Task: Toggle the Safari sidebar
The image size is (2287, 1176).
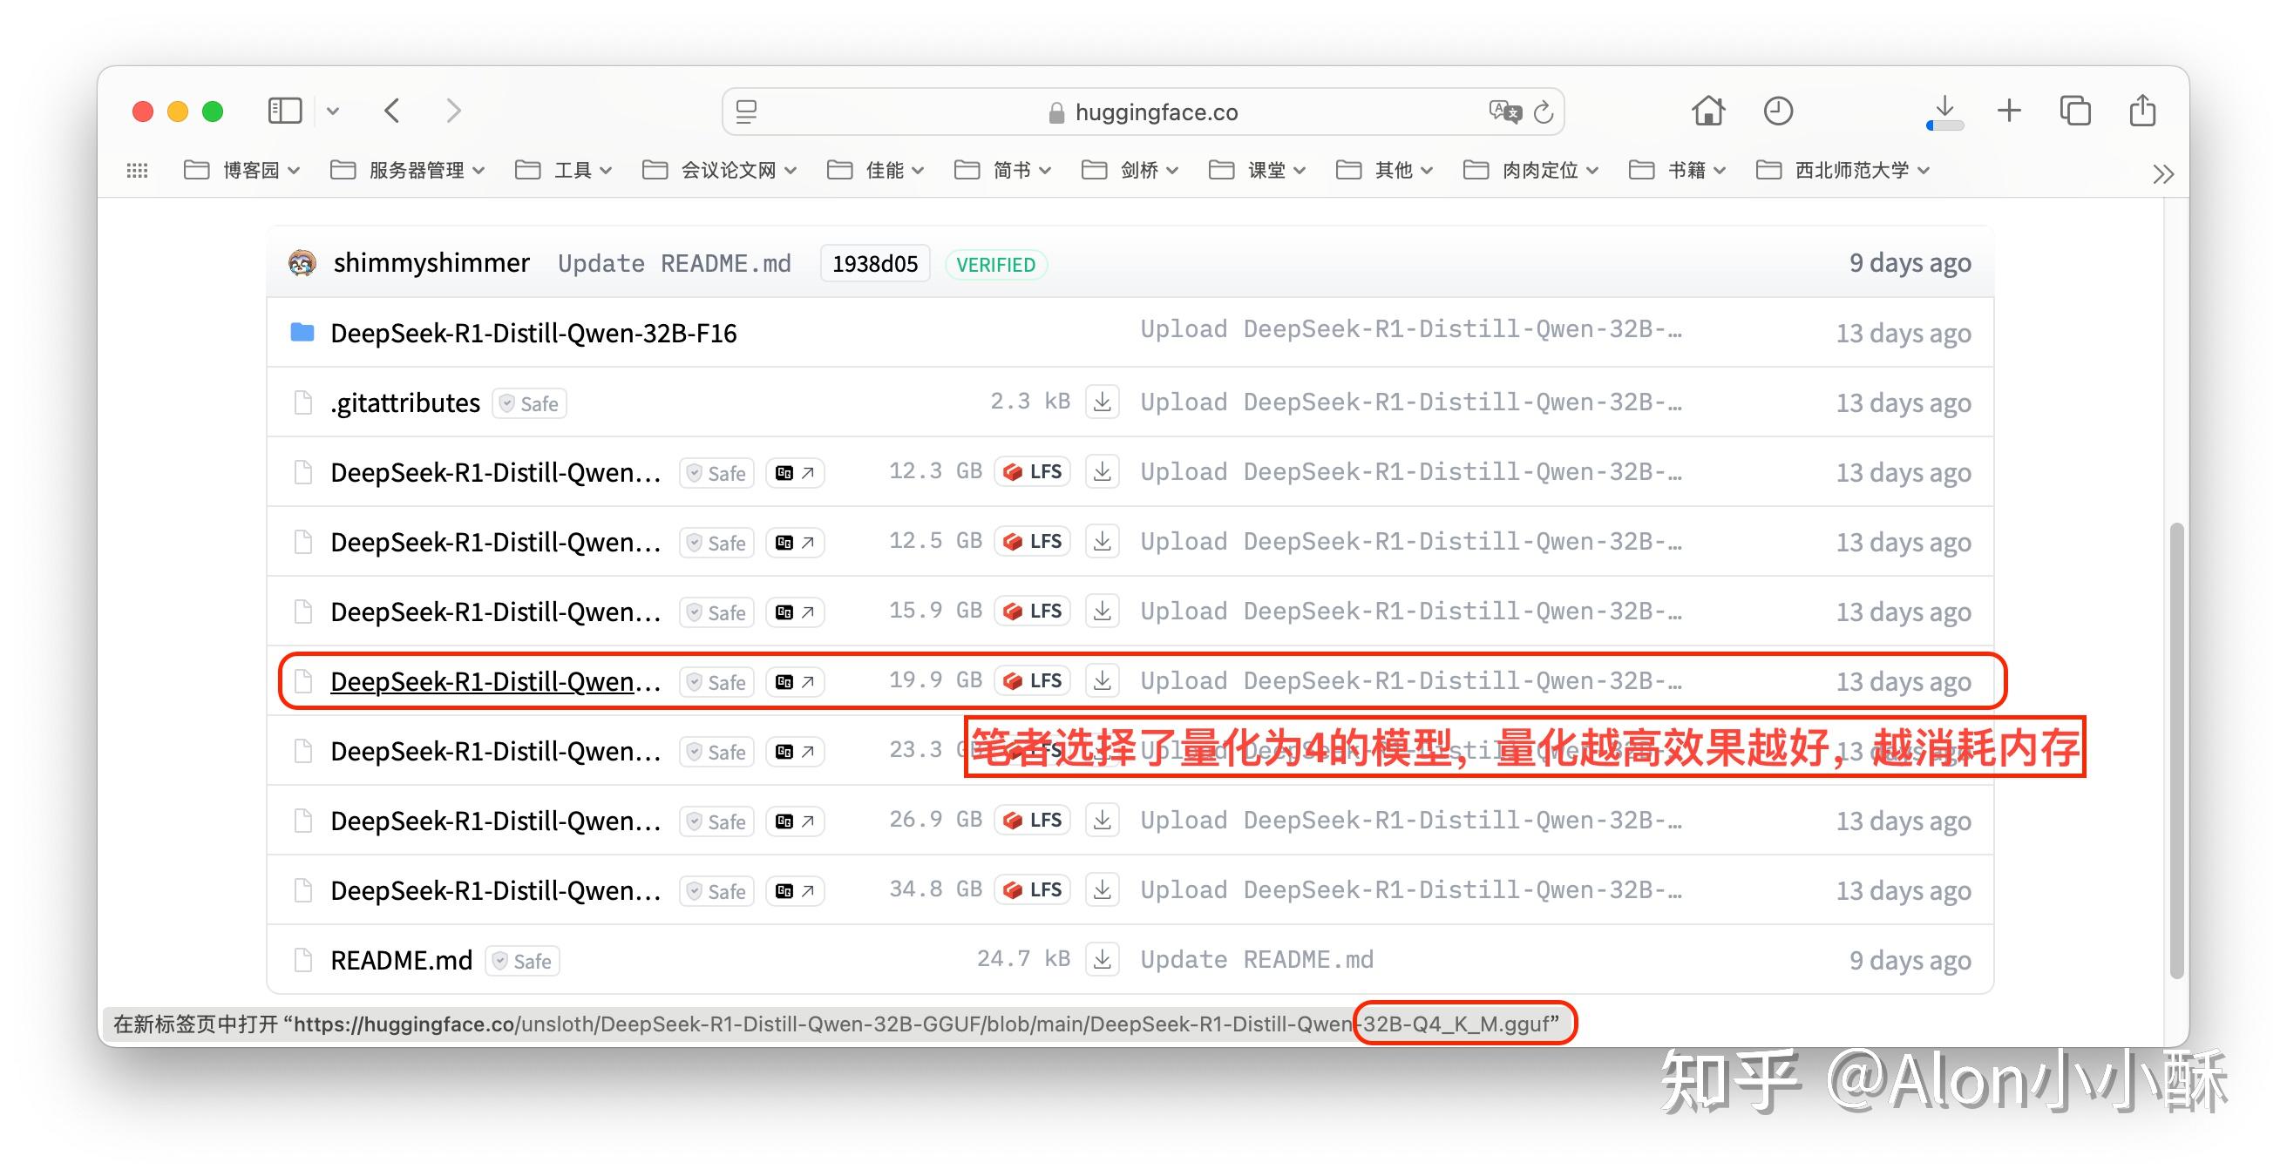Action: pyautogui.click(x=285, y=110)
